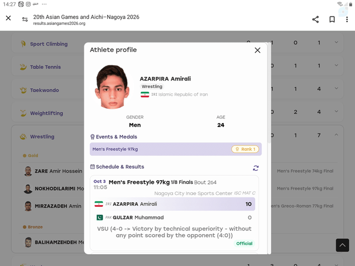This screenshot has height=266, width=355.
Task: Click Men's Freestyle 97kg 1/8 Finals heading
Action: tap(151, 182)
